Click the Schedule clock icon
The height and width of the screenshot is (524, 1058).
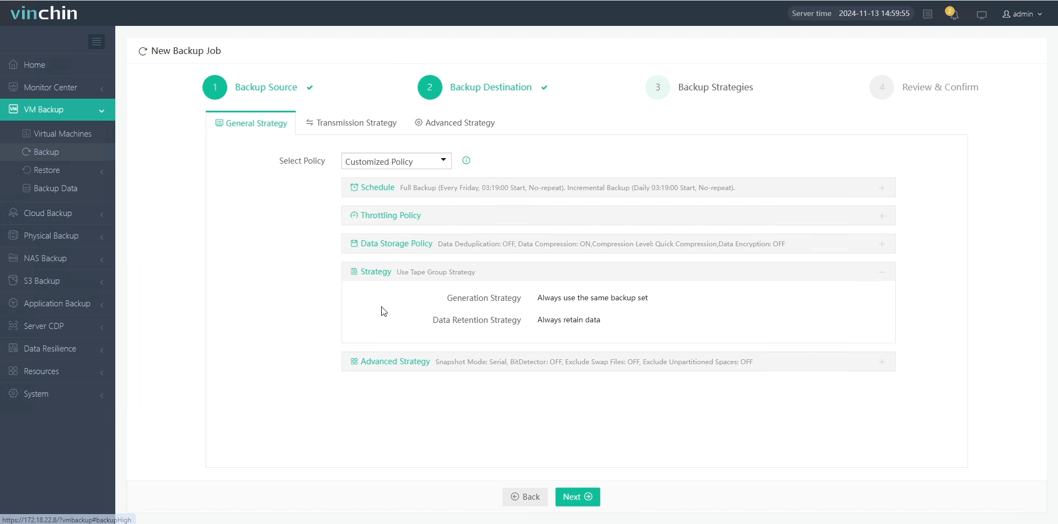[x=354, y=187]
